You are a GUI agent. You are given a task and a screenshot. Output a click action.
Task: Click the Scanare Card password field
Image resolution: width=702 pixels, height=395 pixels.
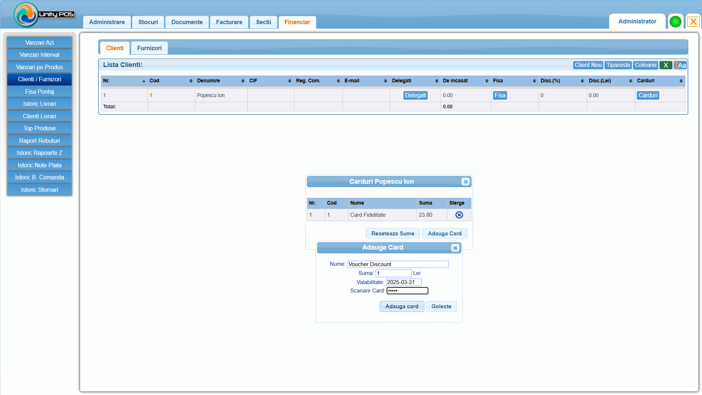pyautogui.click(x=407, y=291)
